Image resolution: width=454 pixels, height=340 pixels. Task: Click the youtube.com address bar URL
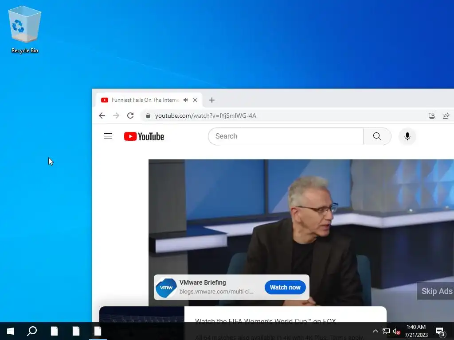pos(206,116)
